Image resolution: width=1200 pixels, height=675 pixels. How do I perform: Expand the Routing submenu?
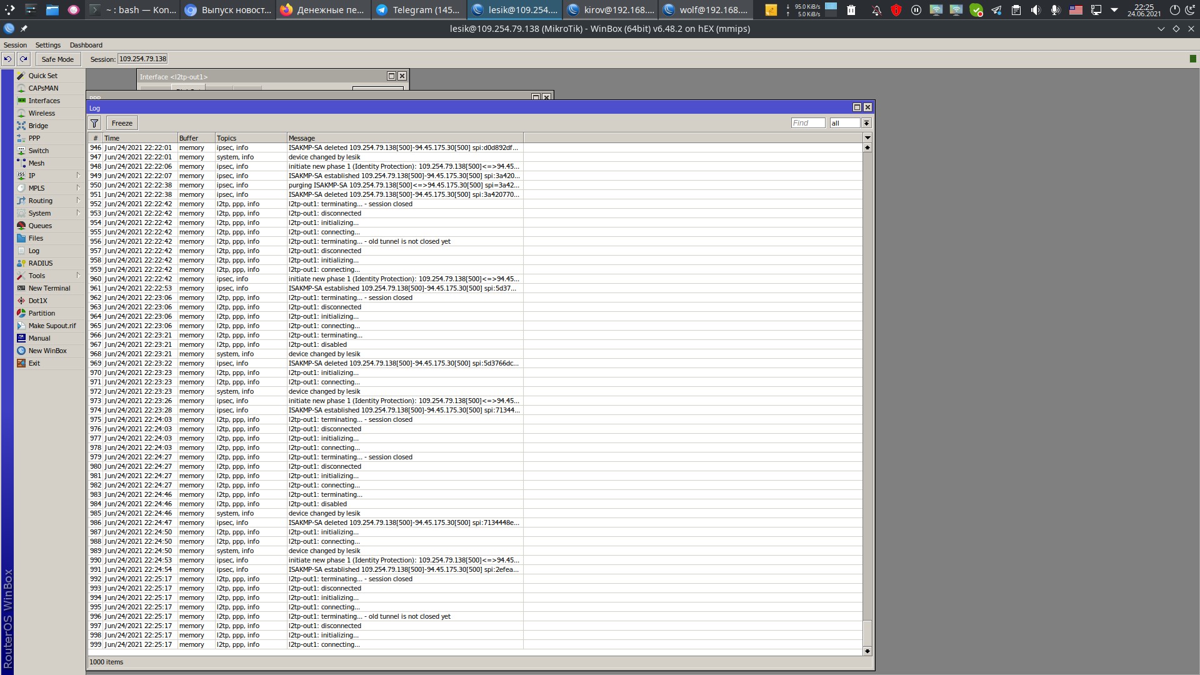tap(78, 201)
